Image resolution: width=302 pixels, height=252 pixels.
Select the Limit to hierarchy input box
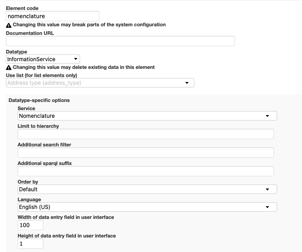pyautogui.click(x=146, y=134)
